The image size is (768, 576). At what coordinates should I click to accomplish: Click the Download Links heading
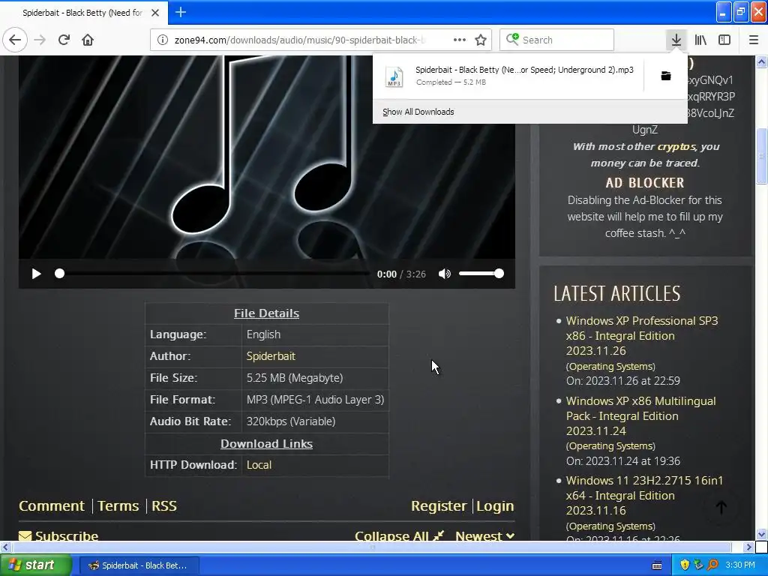[266, 444]
